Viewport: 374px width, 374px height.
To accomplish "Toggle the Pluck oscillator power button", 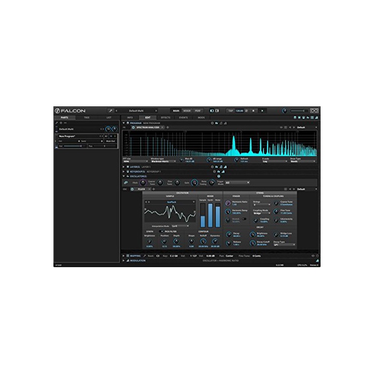I will pos(132,189).
